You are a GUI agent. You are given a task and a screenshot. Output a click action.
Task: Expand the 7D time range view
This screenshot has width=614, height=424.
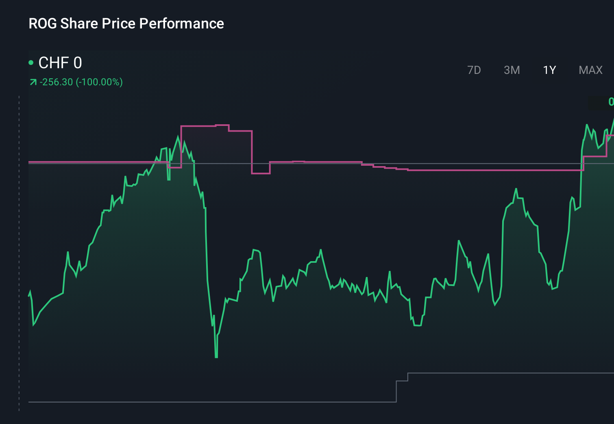474,70
